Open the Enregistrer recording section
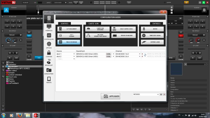This screenshot has width=210, height=118. (x=49, y=71)
